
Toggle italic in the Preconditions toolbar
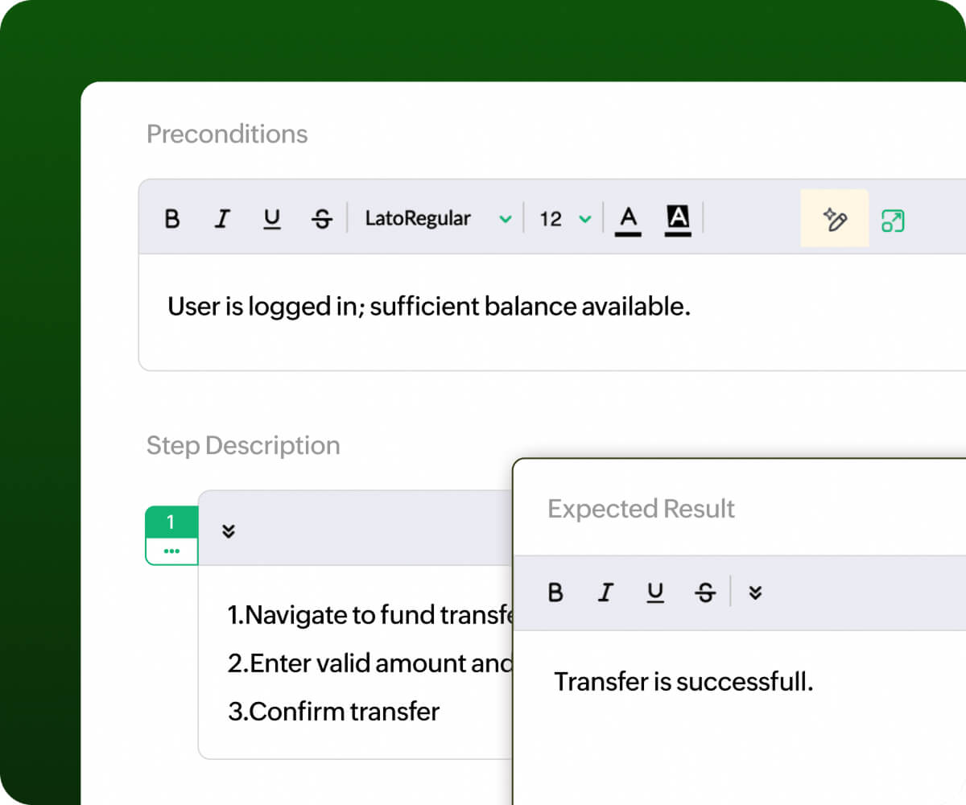[x=222, y=219]
